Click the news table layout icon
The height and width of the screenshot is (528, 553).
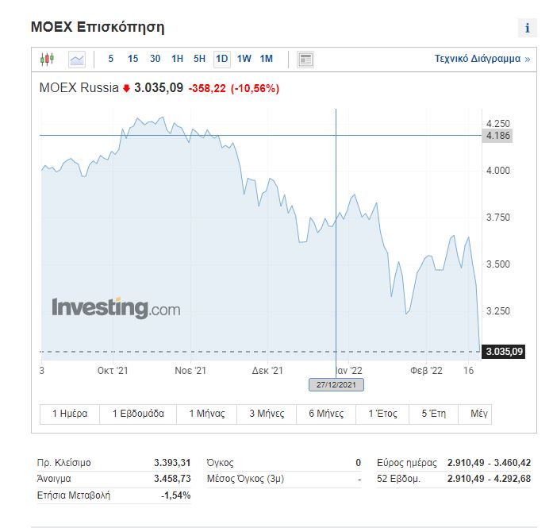pyautogui.click(x=305, y=59)
